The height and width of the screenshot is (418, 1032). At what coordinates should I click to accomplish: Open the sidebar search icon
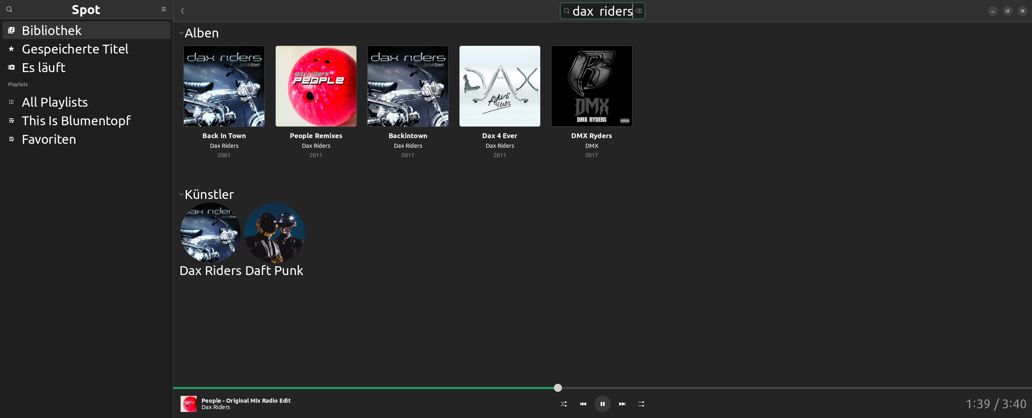click(x=9, y=9)
